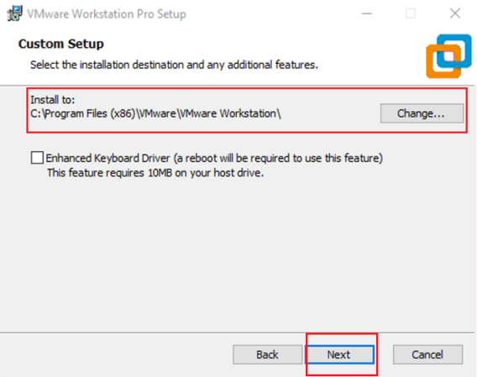Click the reboot required note in parentheses
477x377 pixels.
coord(278,158)
